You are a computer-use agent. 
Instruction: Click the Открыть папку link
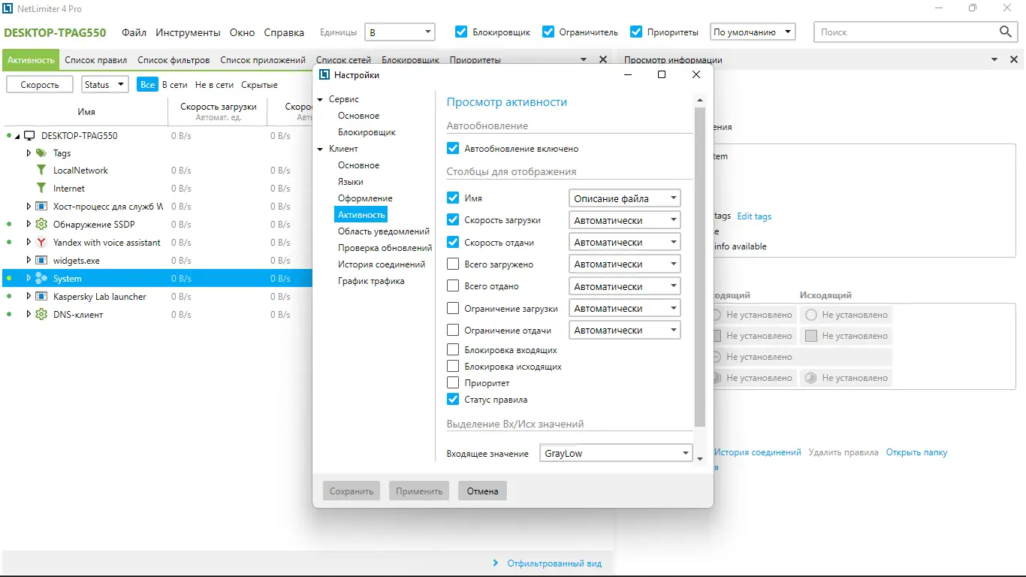[x=916, y=452]
